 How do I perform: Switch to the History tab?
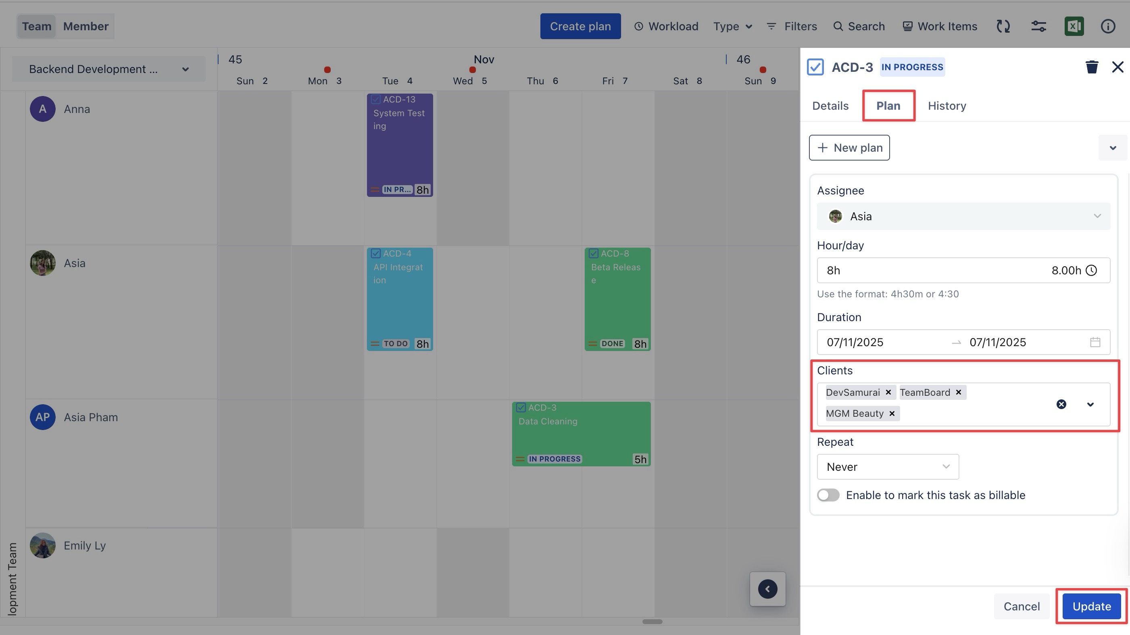pyautogui.click(x=947, y=106)
